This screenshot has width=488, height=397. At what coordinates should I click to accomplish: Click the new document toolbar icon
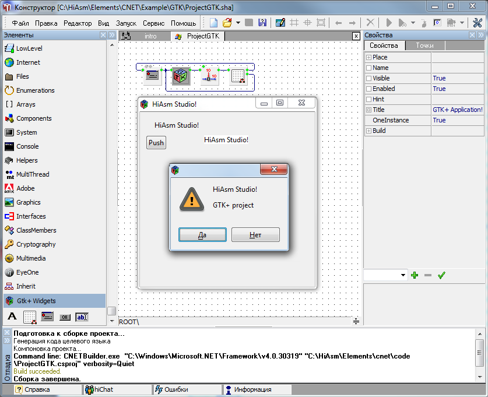[214, 23]
